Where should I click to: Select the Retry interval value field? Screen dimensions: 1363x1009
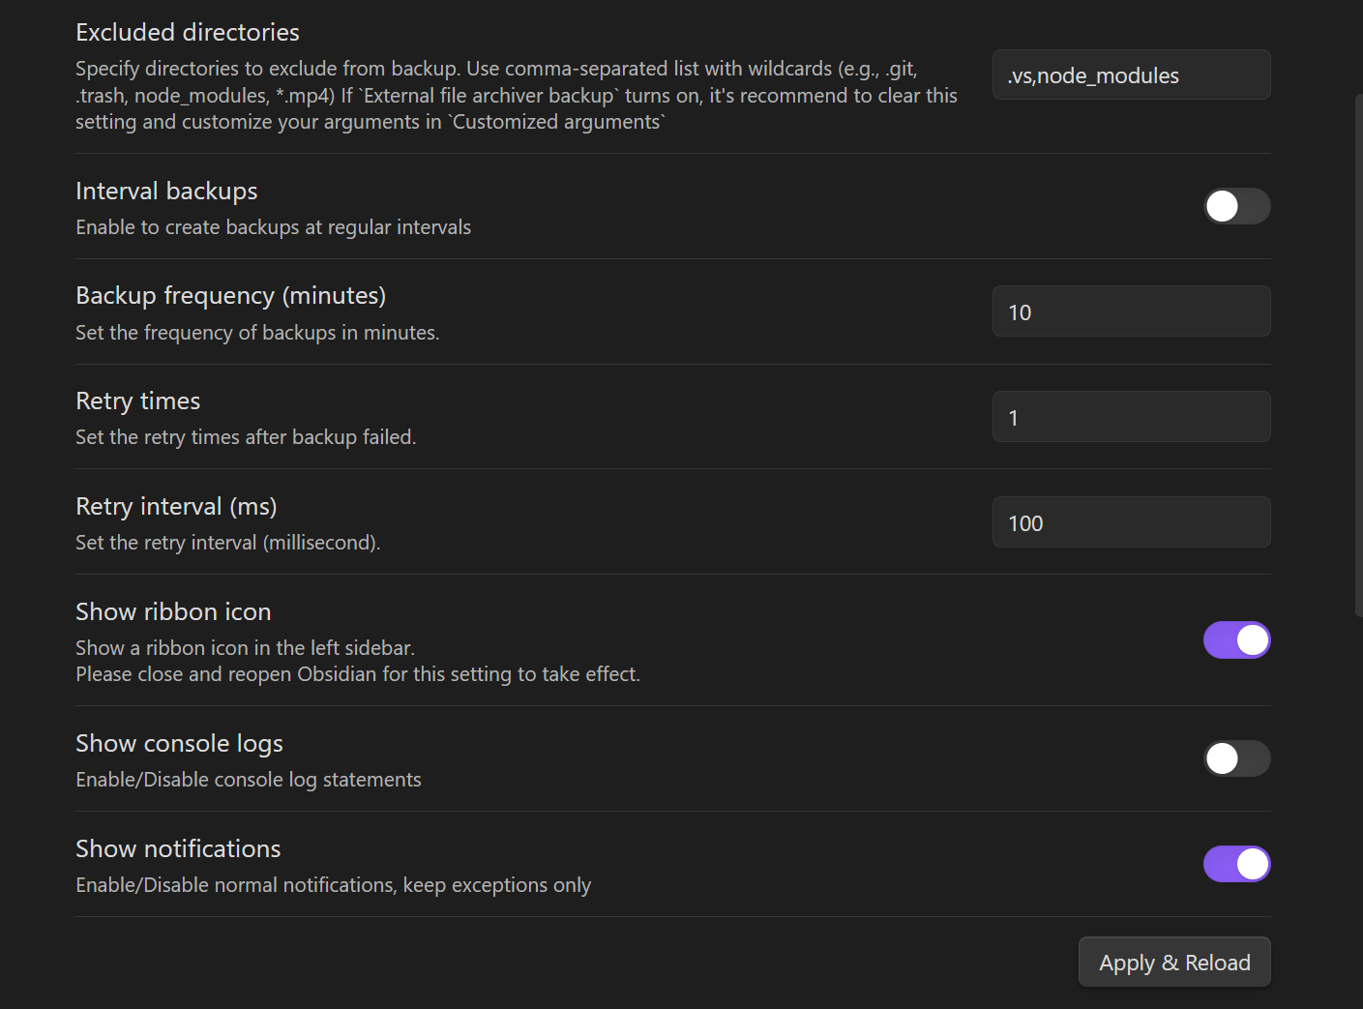(x=1130, y=521)
